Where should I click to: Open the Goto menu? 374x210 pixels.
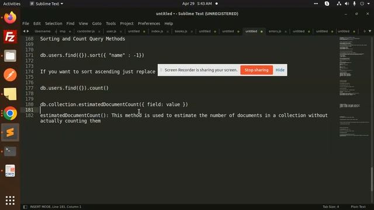[96, 23]
